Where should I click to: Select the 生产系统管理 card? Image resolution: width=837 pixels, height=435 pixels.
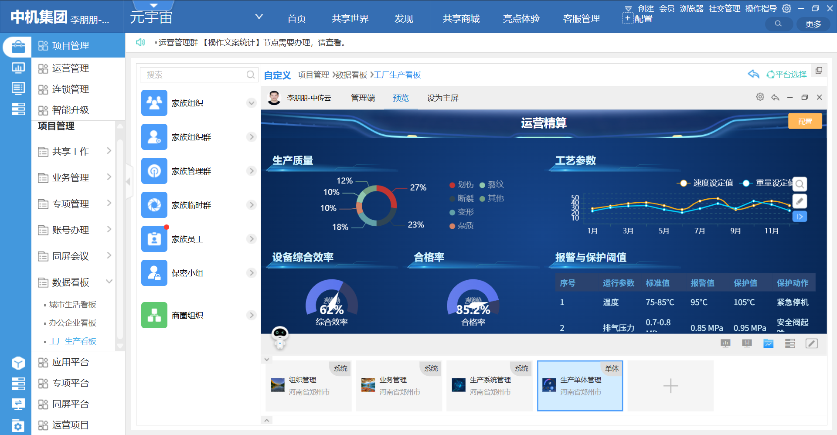(489, 386)
